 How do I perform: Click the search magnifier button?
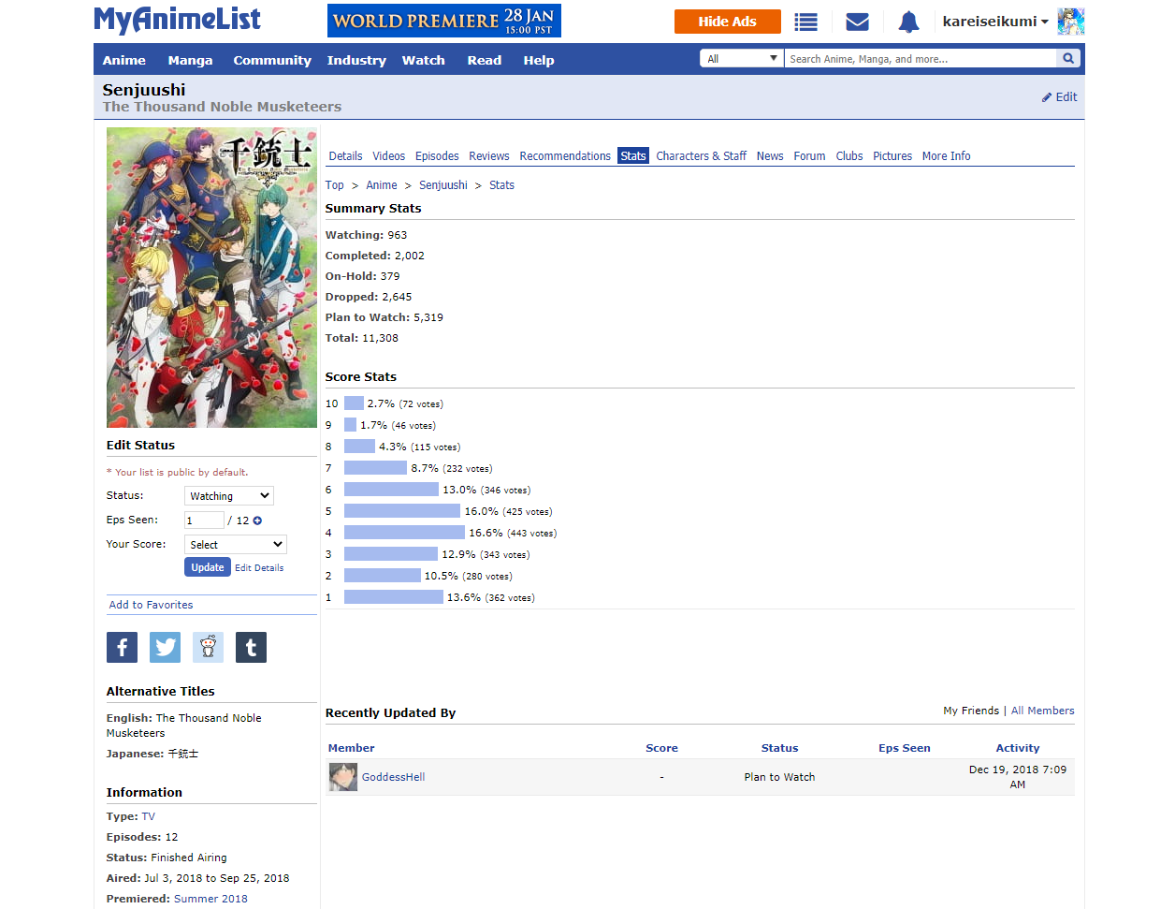[1068, 59]
